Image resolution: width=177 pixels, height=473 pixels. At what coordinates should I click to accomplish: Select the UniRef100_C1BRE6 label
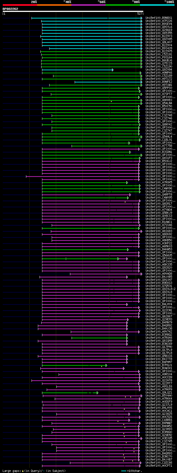coord(159,420)
